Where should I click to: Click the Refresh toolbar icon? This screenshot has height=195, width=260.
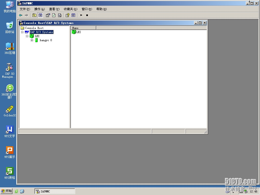pyautogui.click(x=54, y=15)
